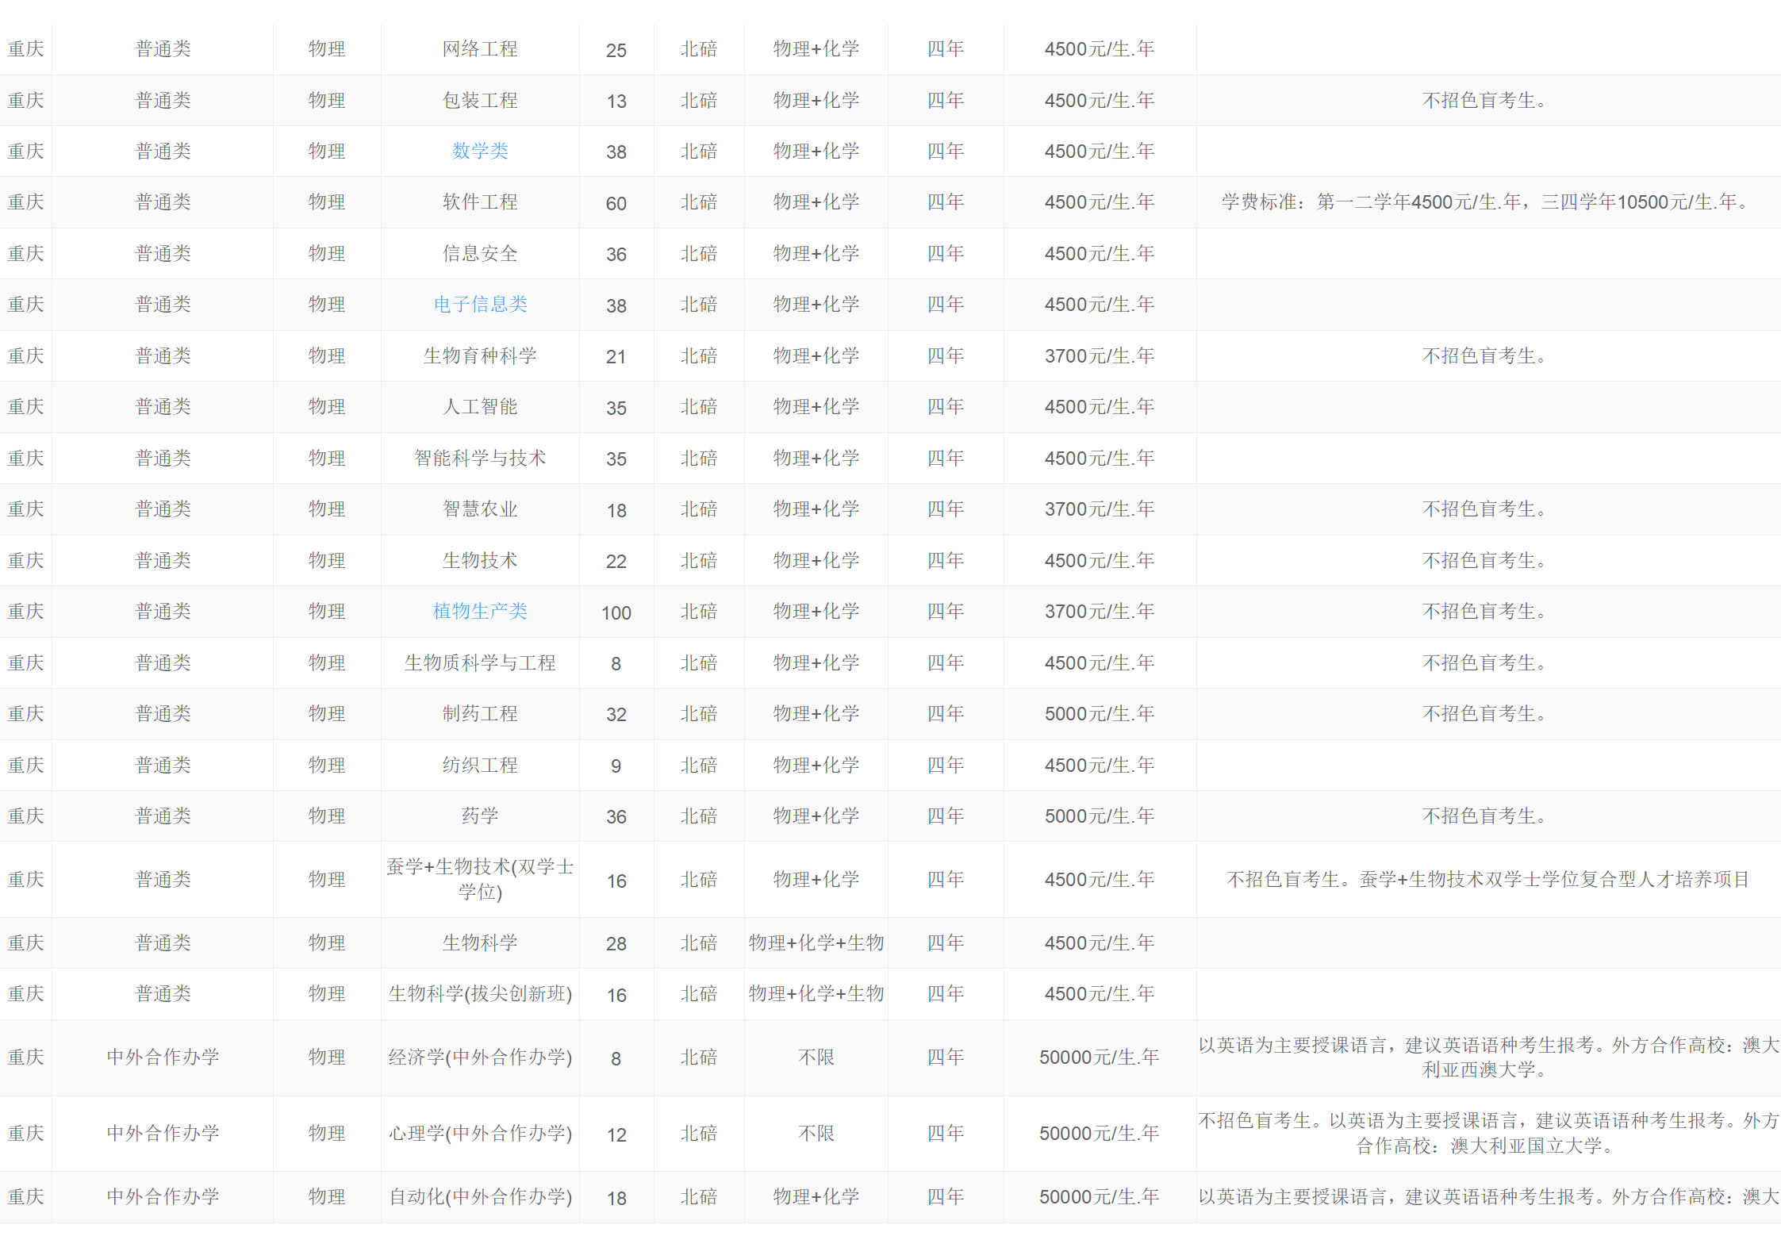
Task: Click the 网络工程 major cell
Action: point(480,49)
